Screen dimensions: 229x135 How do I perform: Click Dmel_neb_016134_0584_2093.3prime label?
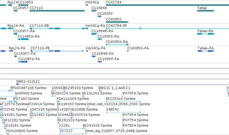coord(119,104)
